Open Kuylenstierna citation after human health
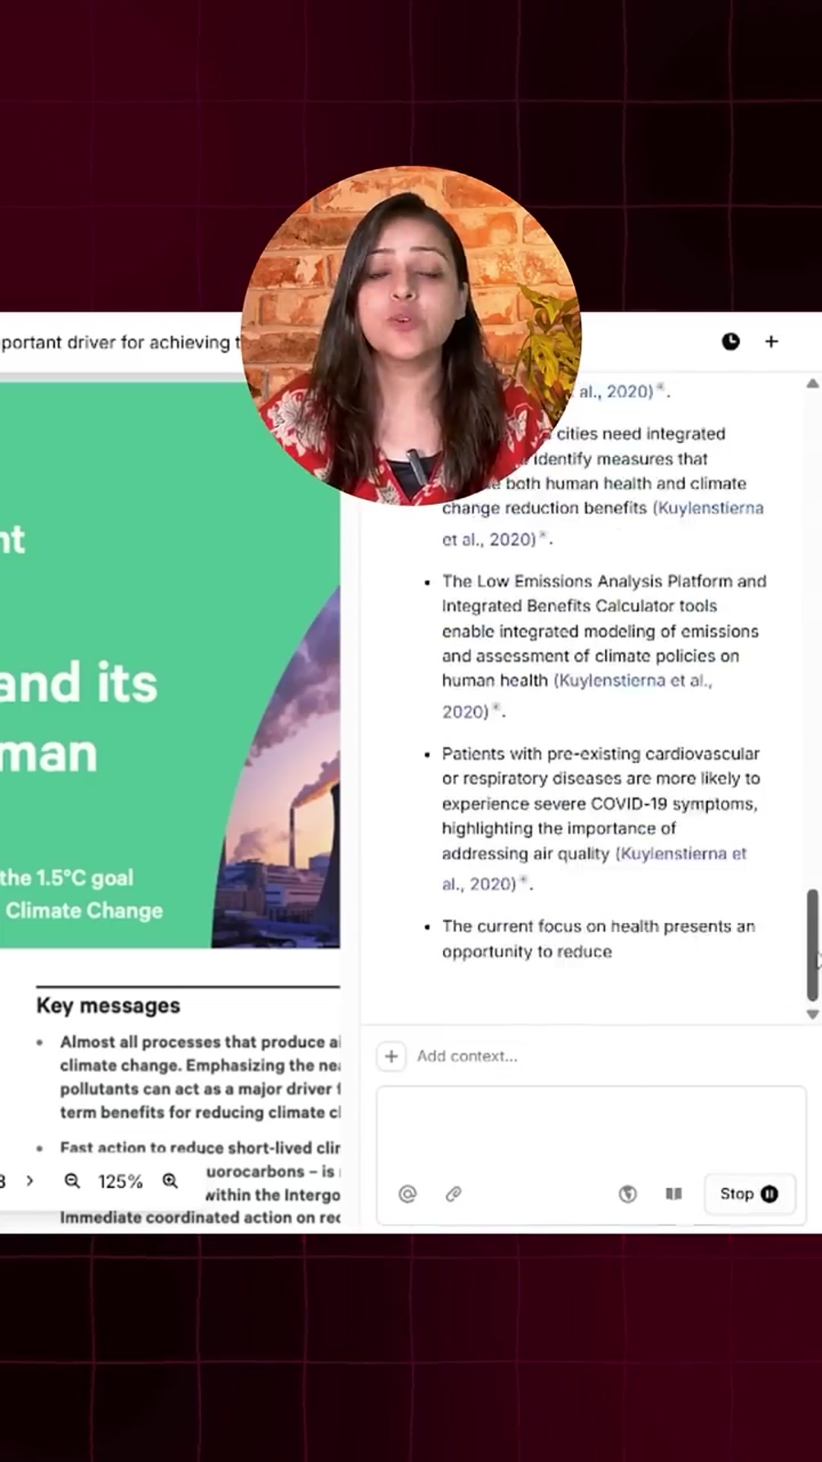Screen dimensions: 822x1462 [633, 681]
